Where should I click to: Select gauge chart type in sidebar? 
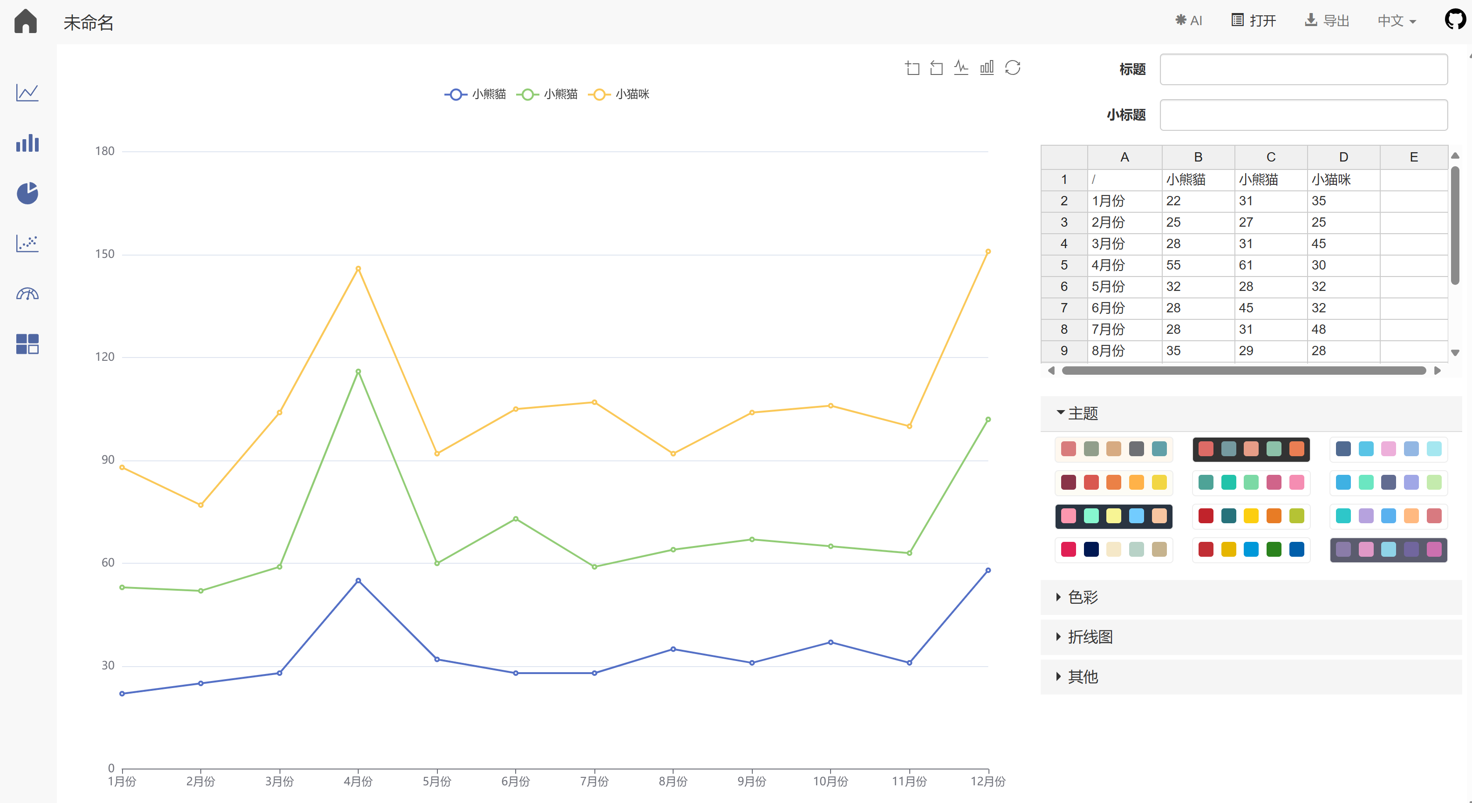(x=27, y=294)
